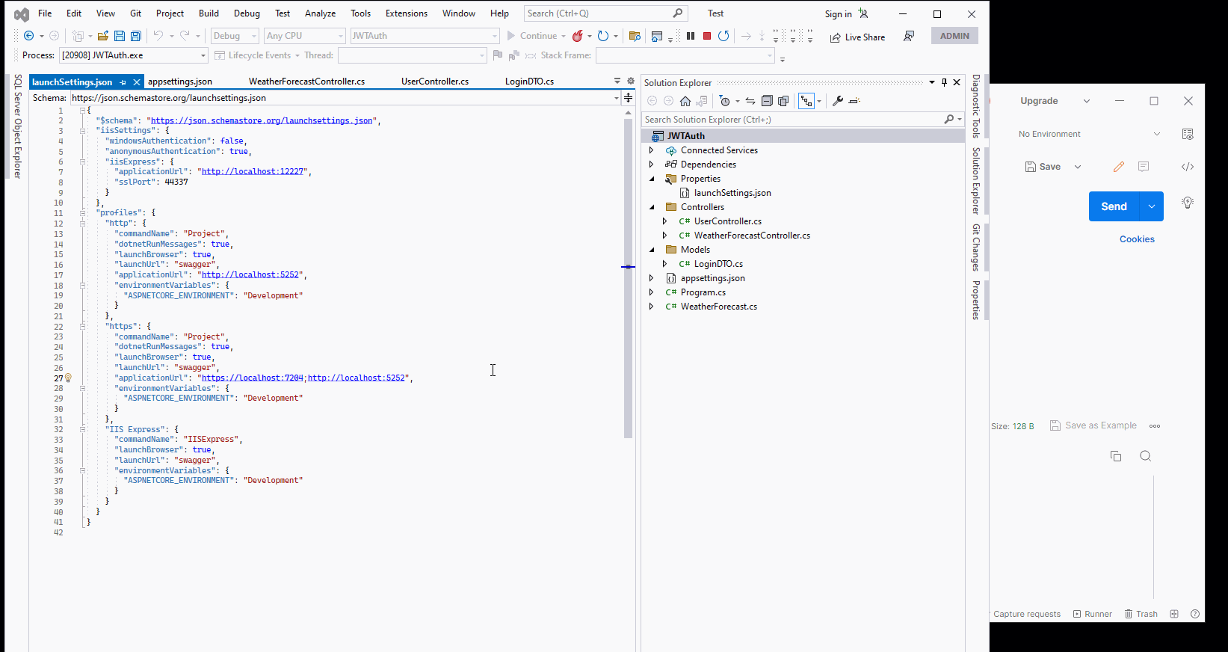The width and height of the screenshot is (1228, 652).
Task: Click the ADMIN badge button
Action: point(954,36)
